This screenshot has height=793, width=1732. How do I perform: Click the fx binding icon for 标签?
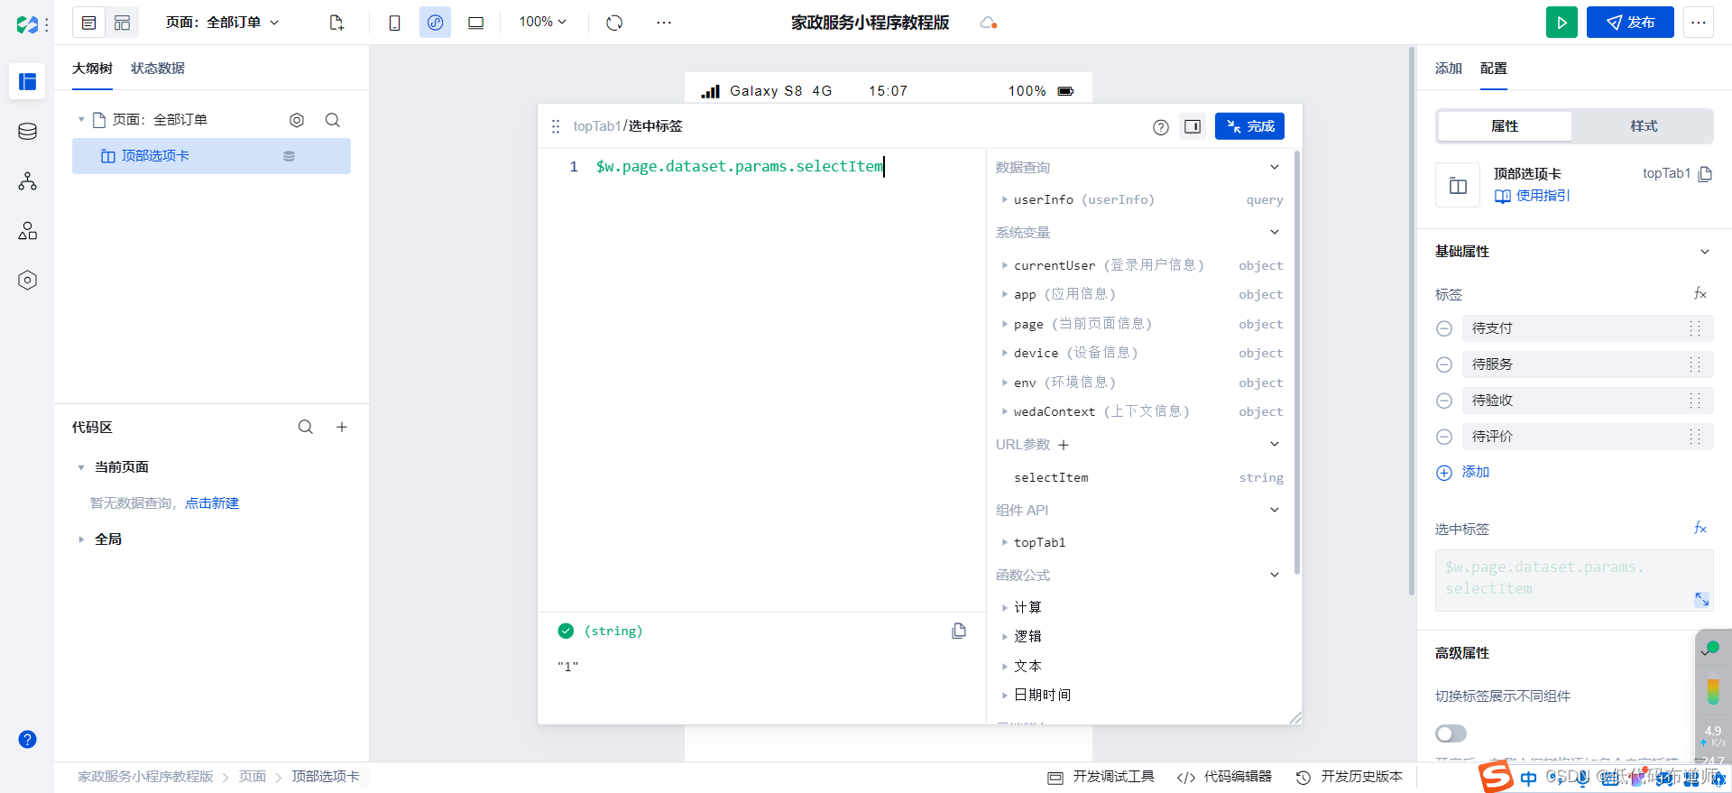[x=1700, y=294]
